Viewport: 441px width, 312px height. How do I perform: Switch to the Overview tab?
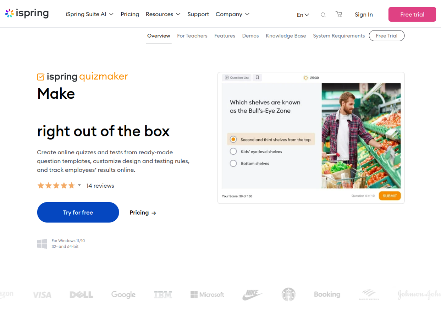(158, 36)
